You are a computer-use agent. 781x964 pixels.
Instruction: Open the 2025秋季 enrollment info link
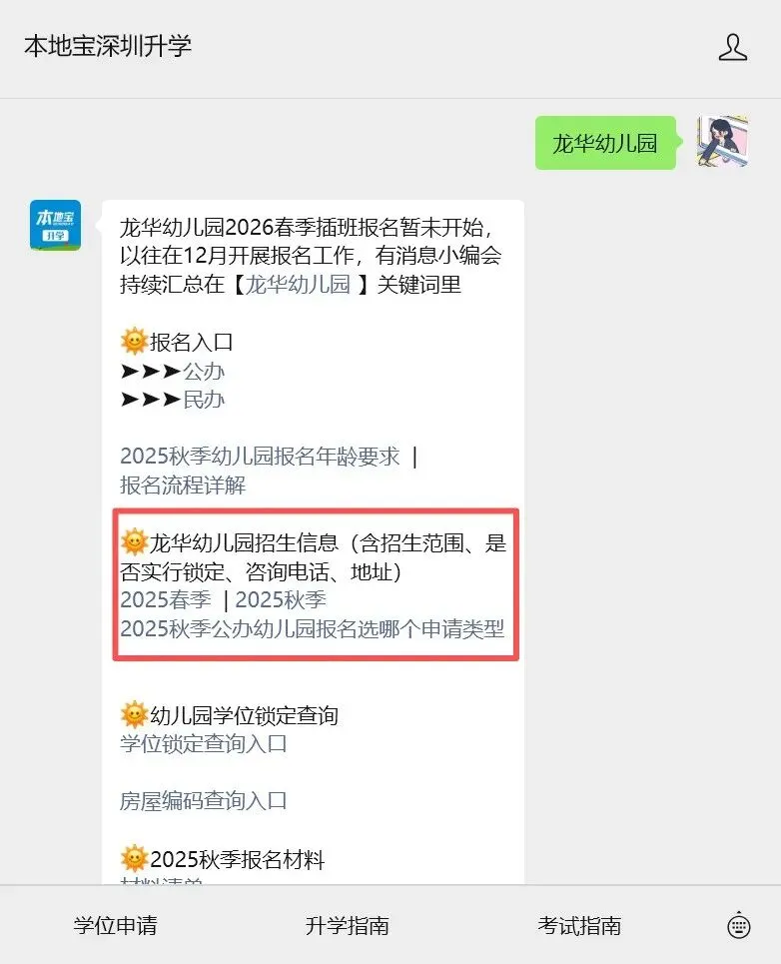pyautogui.click(x=281, y=599)
